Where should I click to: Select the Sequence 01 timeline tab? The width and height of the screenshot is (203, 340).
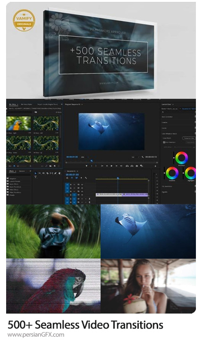[x=71, y=171]
